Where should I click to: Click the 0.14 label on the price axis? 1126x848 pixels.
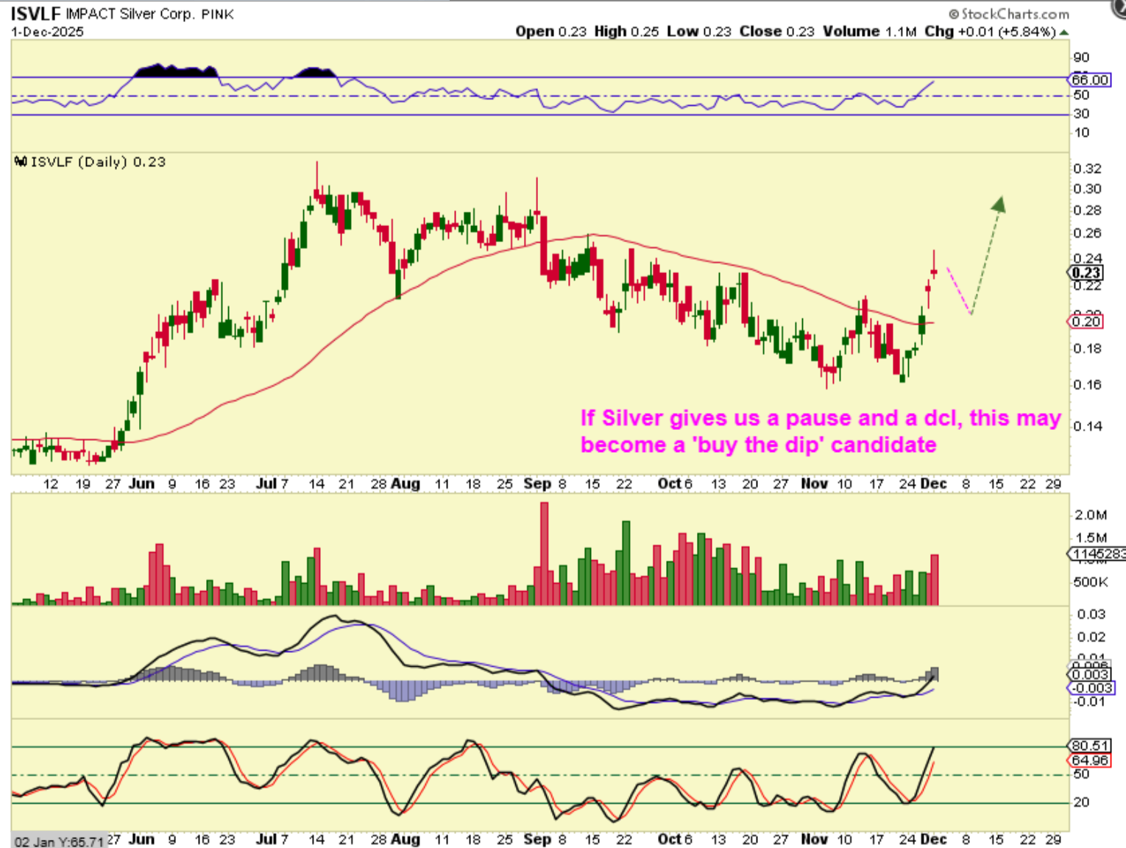[x=1087, y=425]
